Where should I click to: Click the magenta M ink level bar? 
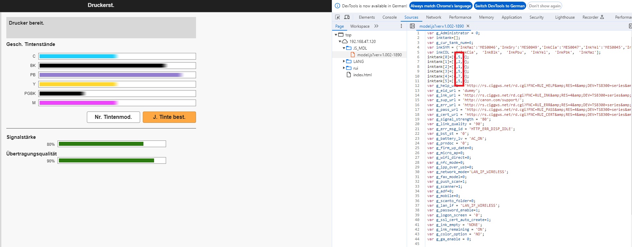[117, 103]
